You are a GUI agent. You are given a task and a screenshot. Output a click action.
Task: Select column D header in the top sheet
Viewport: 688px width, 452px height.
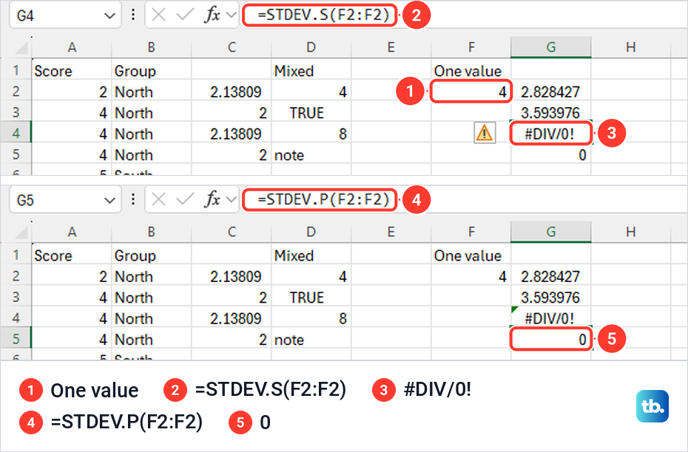coord(311,47)
